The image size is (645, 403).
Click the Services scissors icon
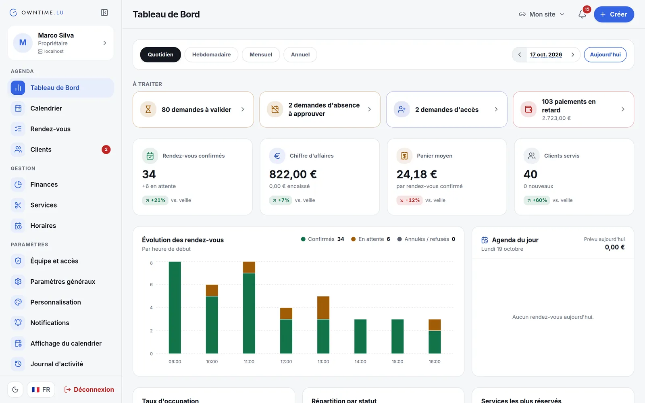tap(18, 205)
